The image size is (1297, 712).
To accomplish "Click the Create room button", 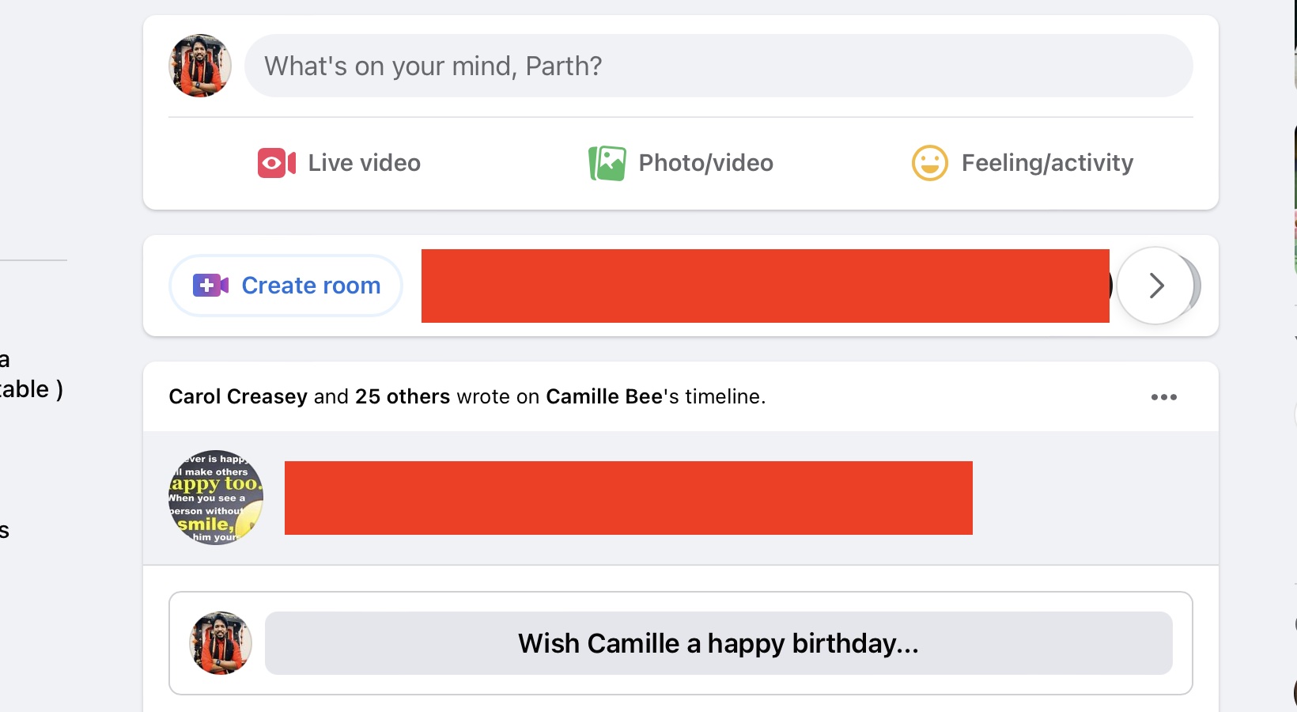I will (285, 286).
